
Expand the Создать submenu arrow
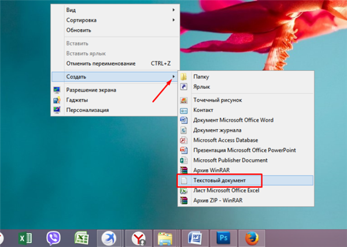(x=173, y=76)
